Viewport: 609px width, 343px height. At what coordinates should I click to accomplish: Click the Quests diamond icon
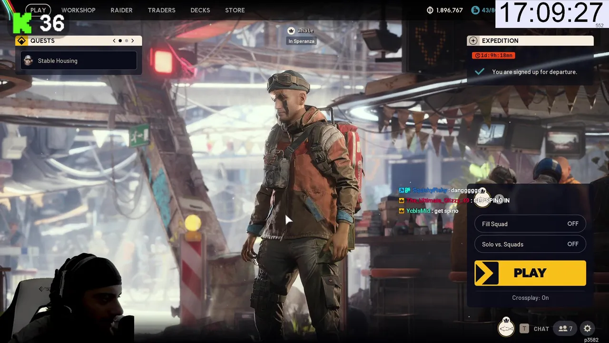pos(21,40)
